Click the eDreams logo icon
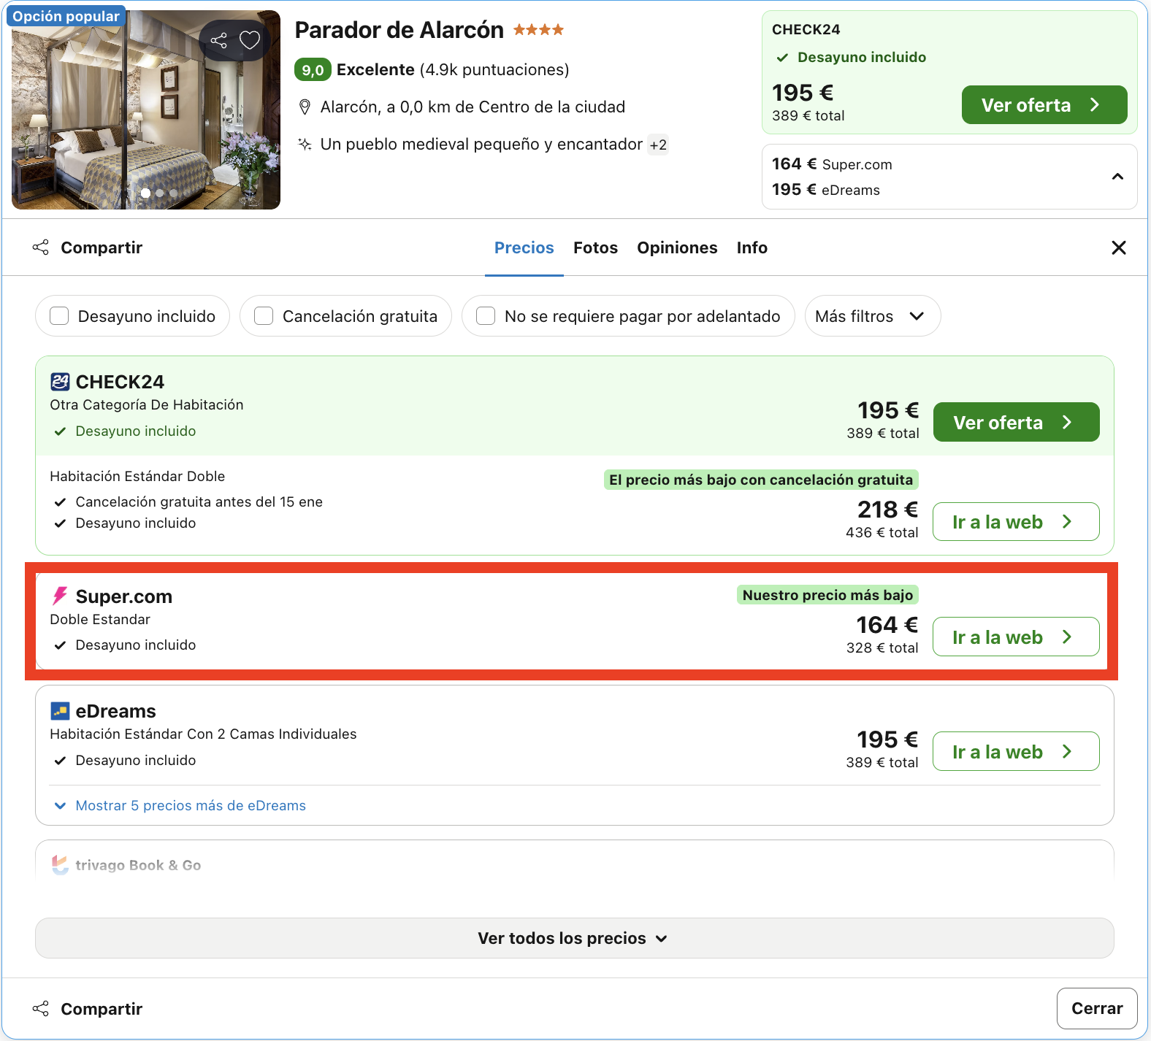The width and height of the screenshot is (1151, 1041). tap(60, 711)
